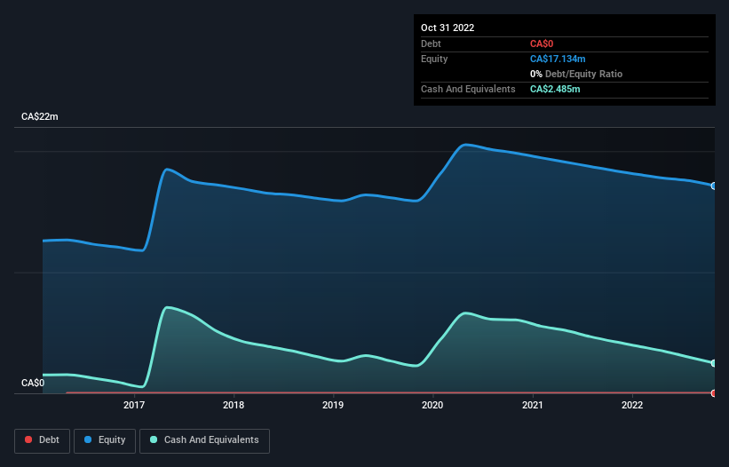The width and height of the screenshot is (729, 467).
Task: Click the blue Equity endpoint marker
Action: tap(714, 186)
